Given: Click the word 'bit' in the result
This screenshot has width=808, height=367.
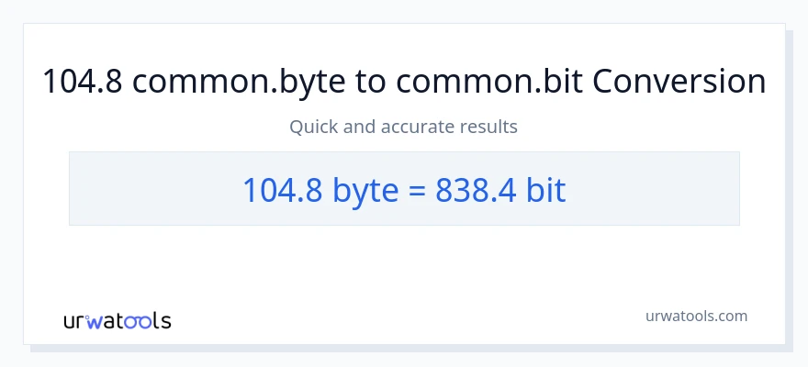Looking at the screenshot, I should tap(545, 189).
